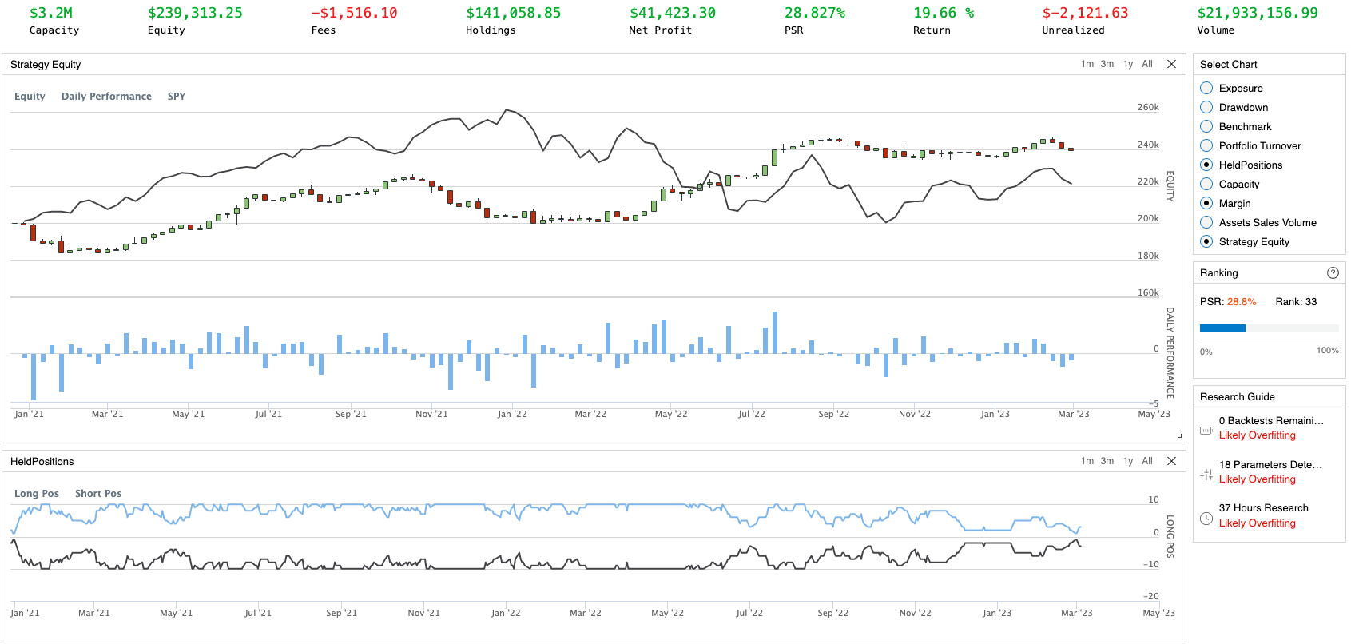The height and width of the screenshot is (644, 1351).
Task: Hide the Daily Performance series via legend
Action: tap(106, 97)
